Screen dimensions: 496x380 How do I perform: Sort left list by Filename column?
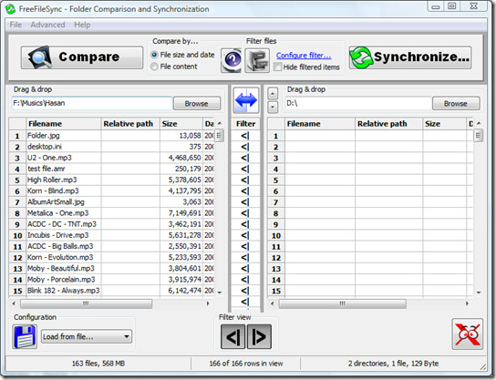coord(63,124)
